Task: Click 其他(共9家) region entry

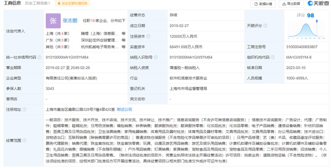Action: pos(57,47)
